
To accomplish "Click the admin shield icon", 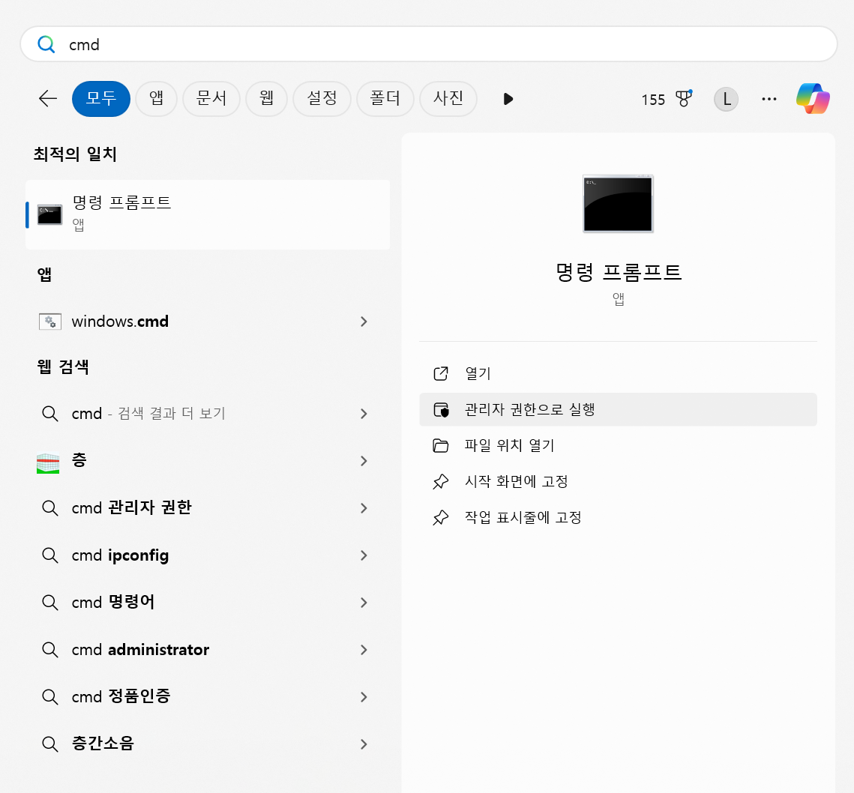I will click(x=441, y=409).
